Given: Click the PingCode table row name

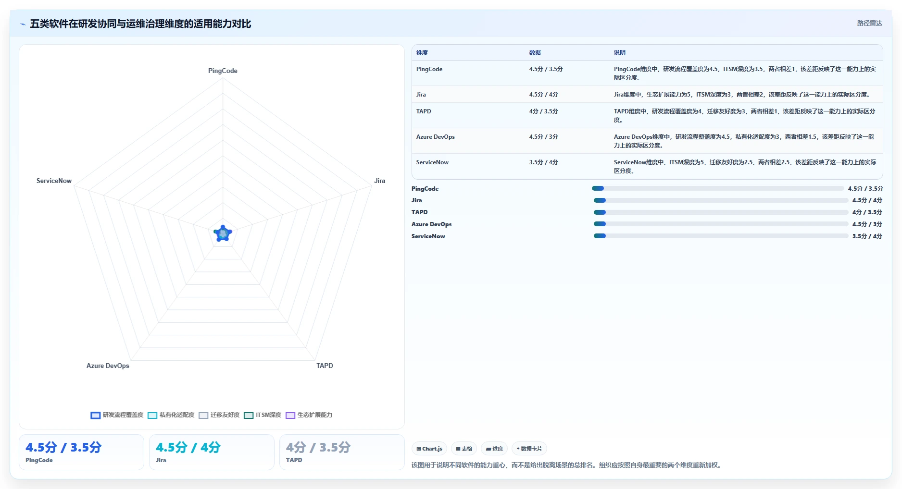Looking at the screenshot, I should [429, 69].
